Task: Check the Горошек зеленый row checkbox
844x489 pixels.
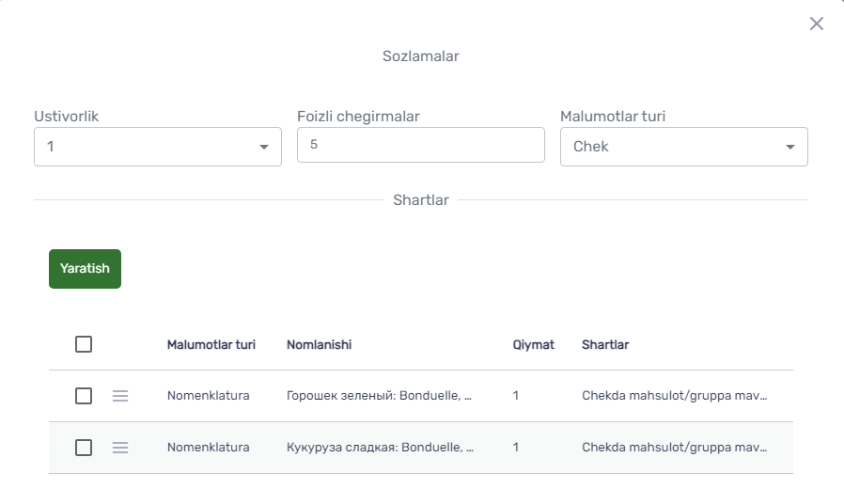Action: 84,396
